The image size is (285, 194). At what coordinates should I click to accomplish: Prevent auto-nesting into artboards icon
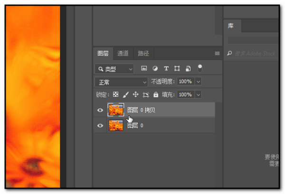point(146,94)
